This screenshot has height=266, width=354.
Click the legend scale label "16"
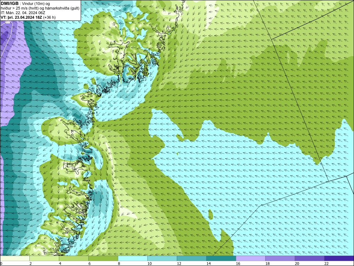(238, 264)
